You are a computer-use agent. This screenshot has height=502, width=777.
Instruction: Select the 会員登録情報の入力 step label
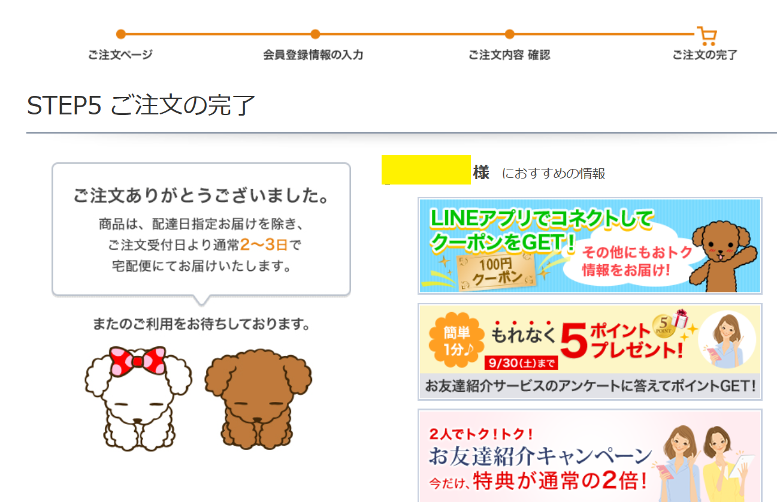pyautogui.click(x=313, y=55)
